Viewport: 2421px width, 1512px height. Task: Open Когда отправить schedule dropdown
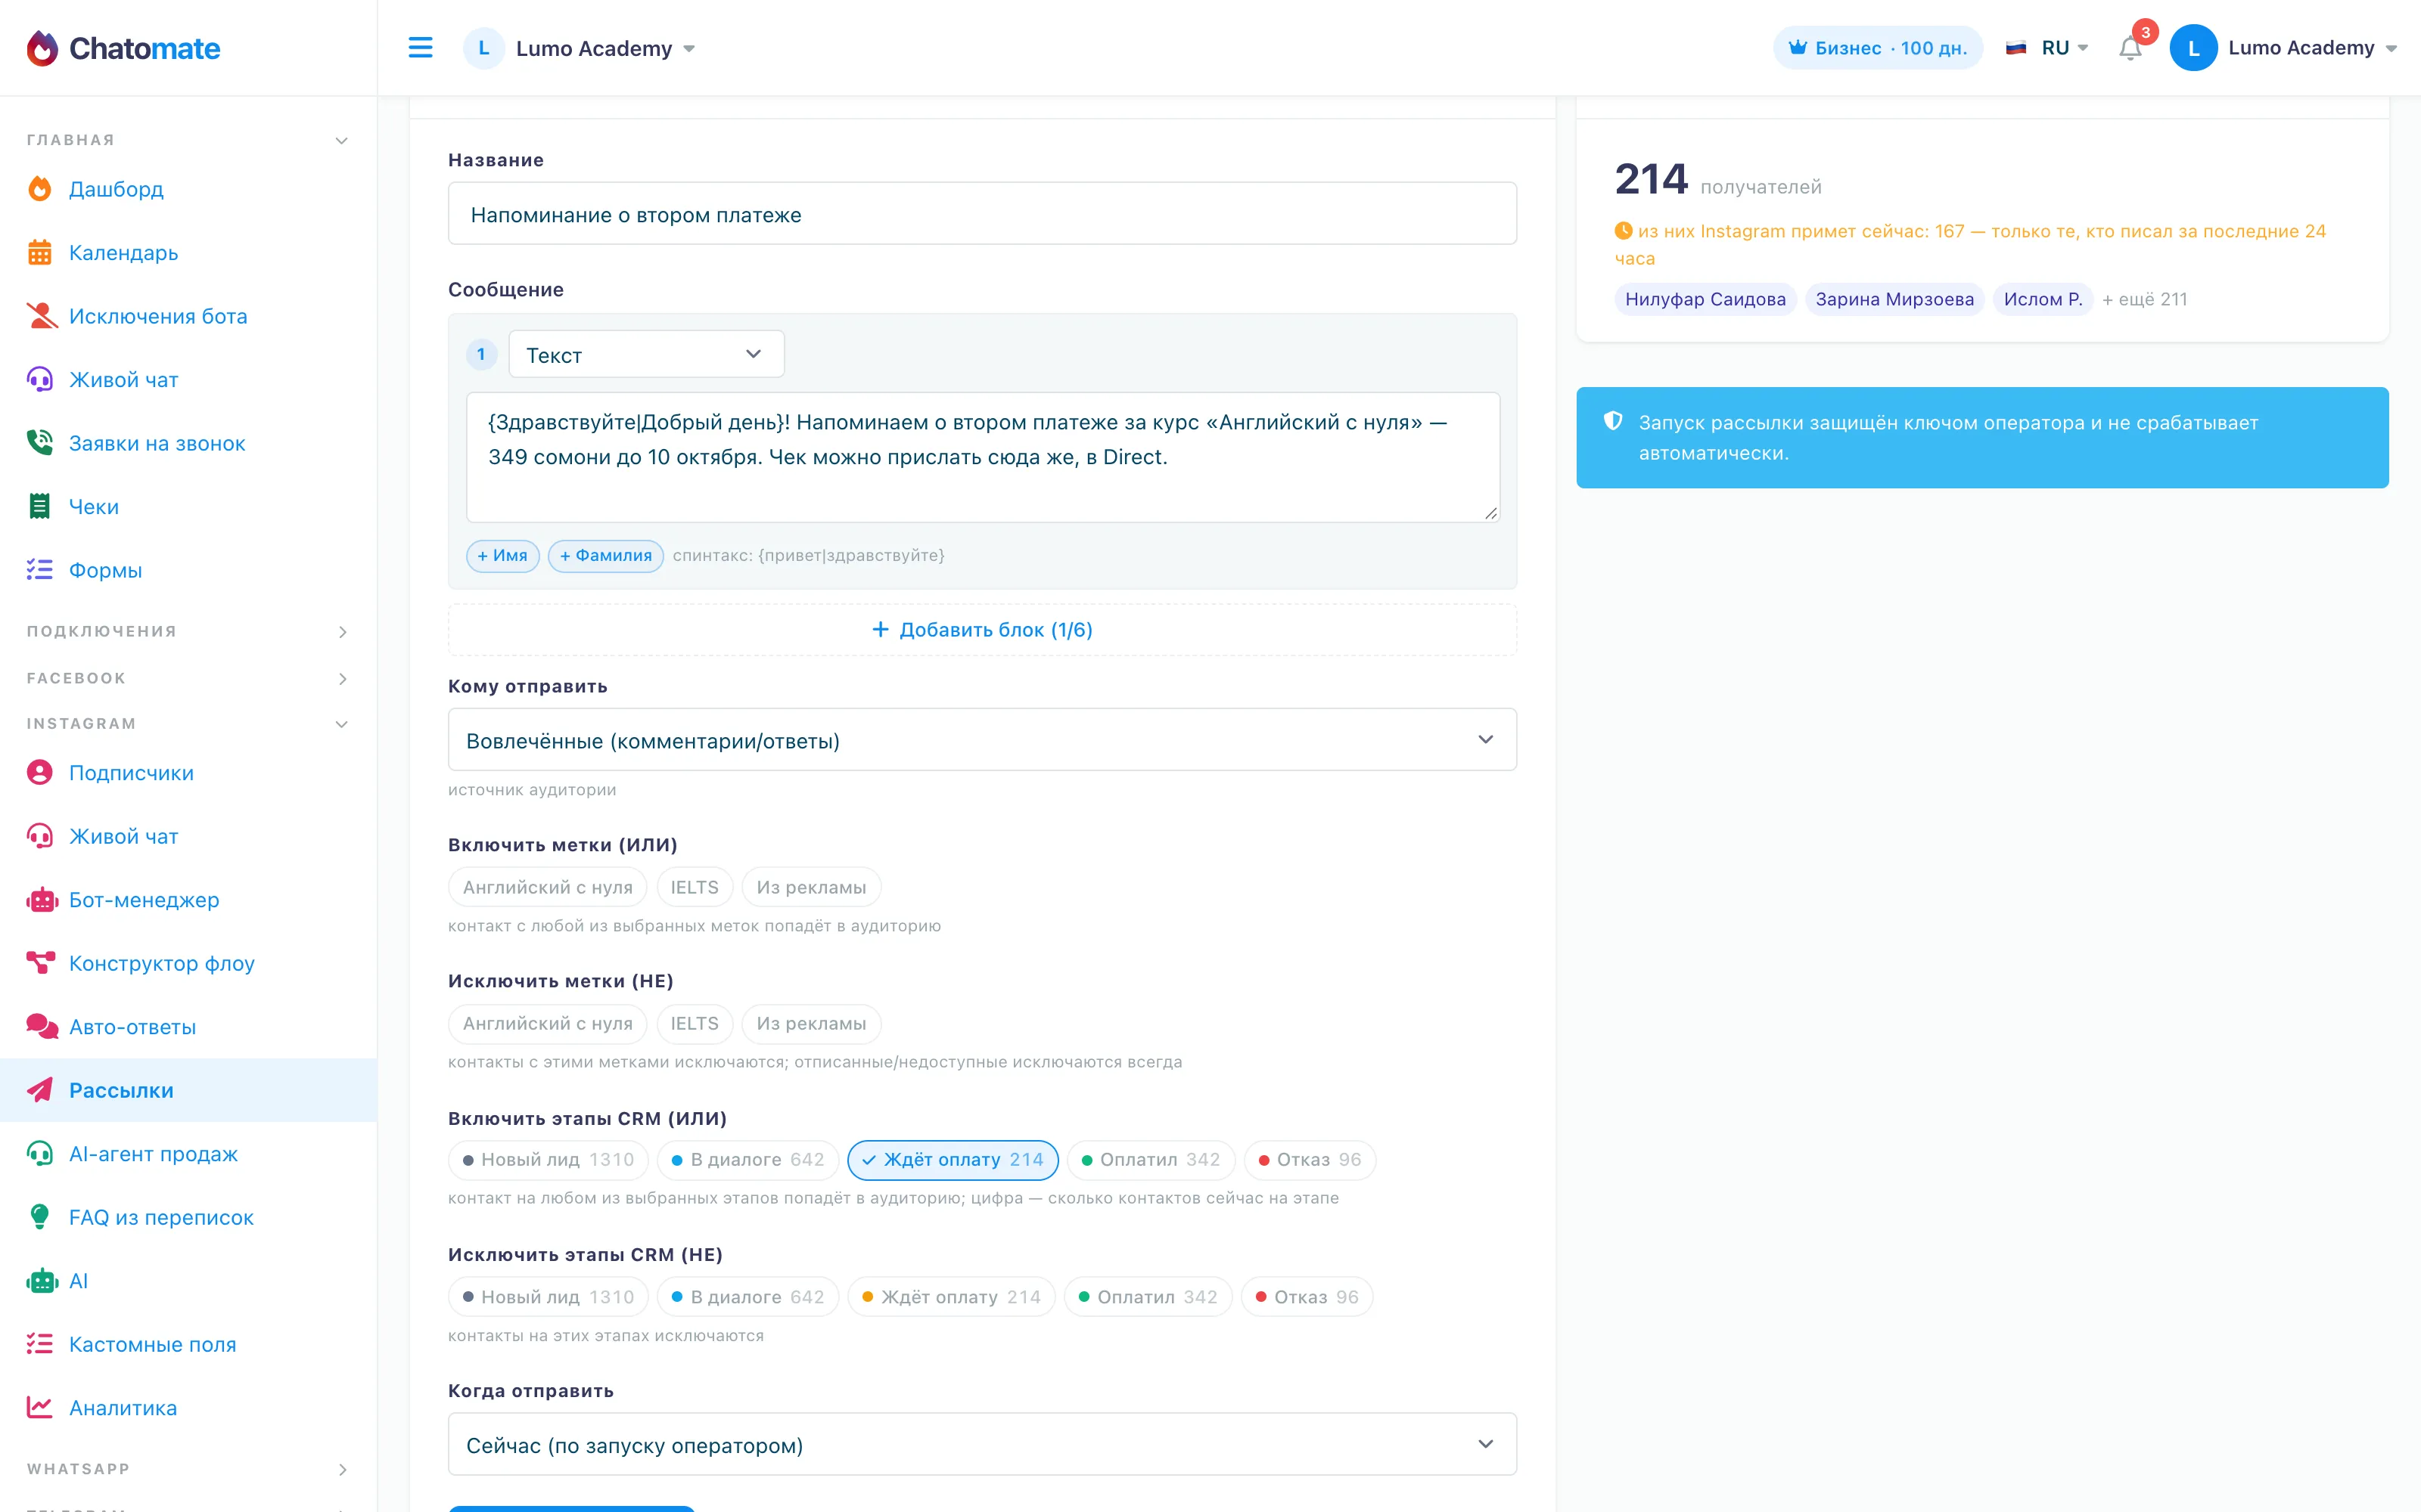pos(981,1444)
